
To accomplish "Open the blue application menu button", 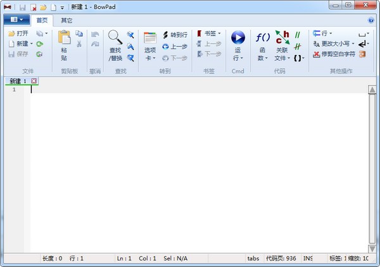I will (x=16, y=20).
